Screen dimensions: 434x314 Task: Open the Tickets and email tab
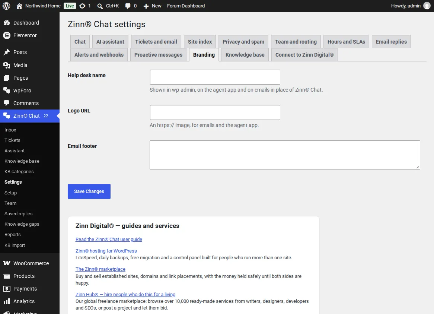tap(156, 42)
